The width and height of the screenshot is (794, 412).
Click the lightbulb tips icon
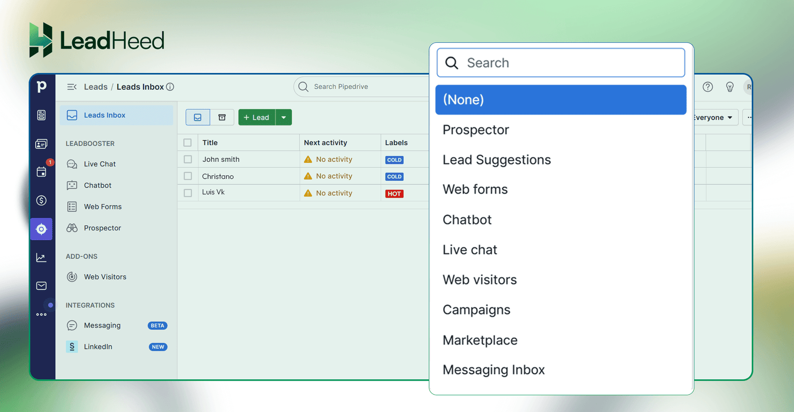730,87
